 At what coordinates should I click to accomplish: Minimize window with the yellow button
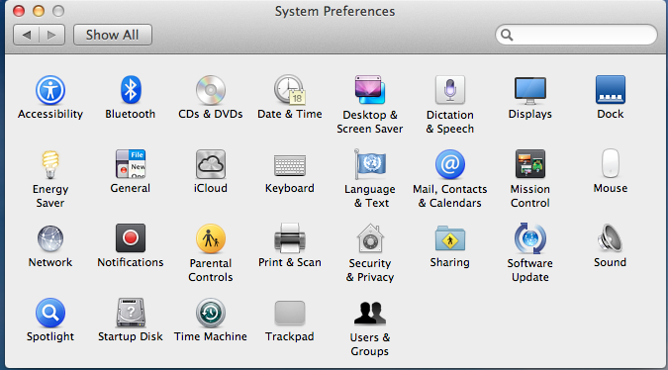[39, 11]
